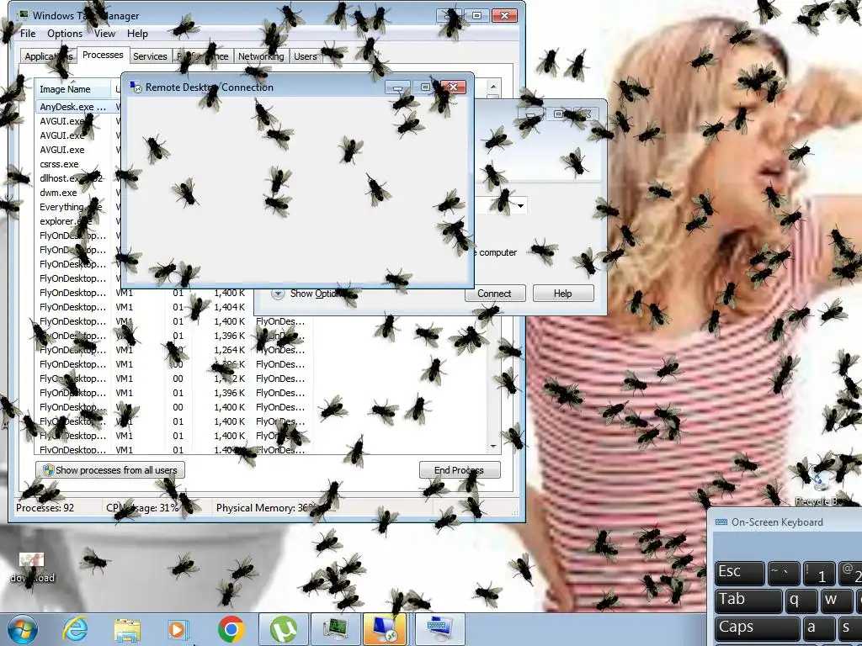The image size is (862, 646).
Task: Select the Everything.exe process row
Action: point(78,207)
